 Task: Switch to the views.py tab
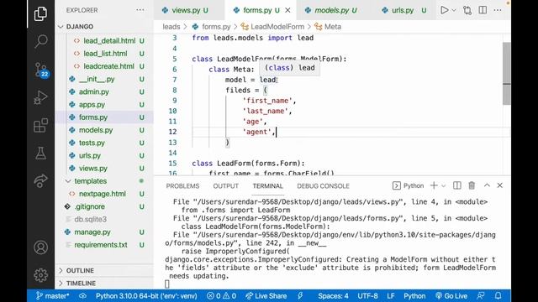[x=185, y=10]
